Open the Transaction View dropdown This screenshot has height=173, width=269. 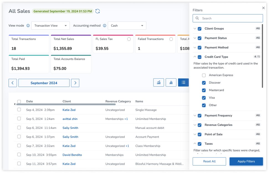pos(50,26)
